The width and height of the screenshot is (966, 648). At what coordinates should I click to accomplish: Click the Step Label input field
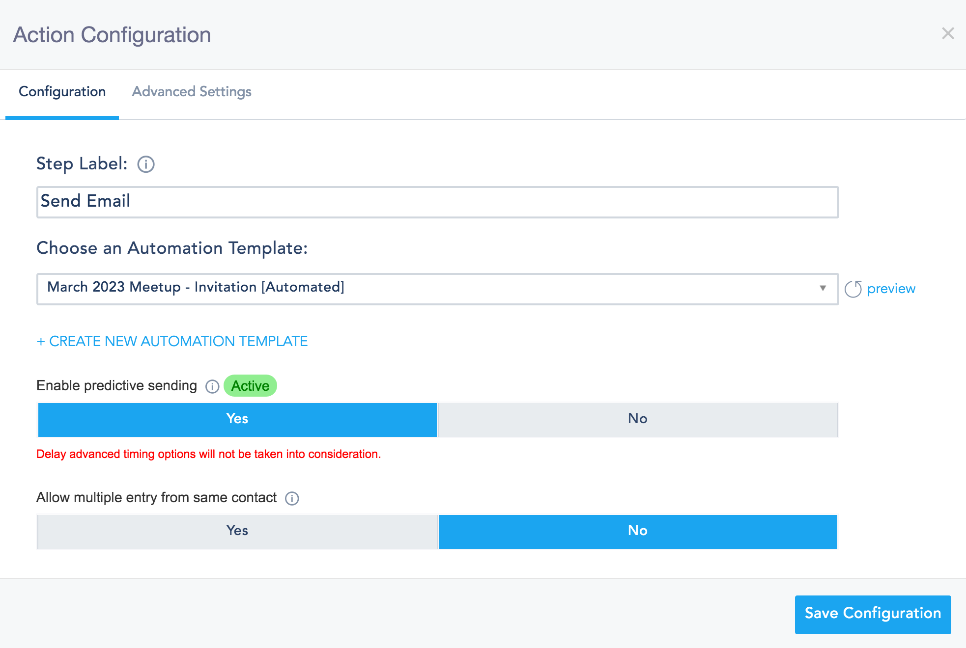coord(437,201)
